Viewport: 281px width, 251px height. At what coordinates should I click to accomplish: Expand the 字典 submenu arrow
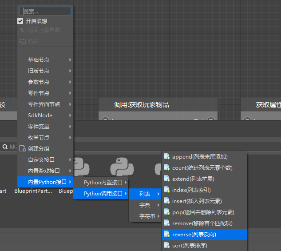pos(158,205)
